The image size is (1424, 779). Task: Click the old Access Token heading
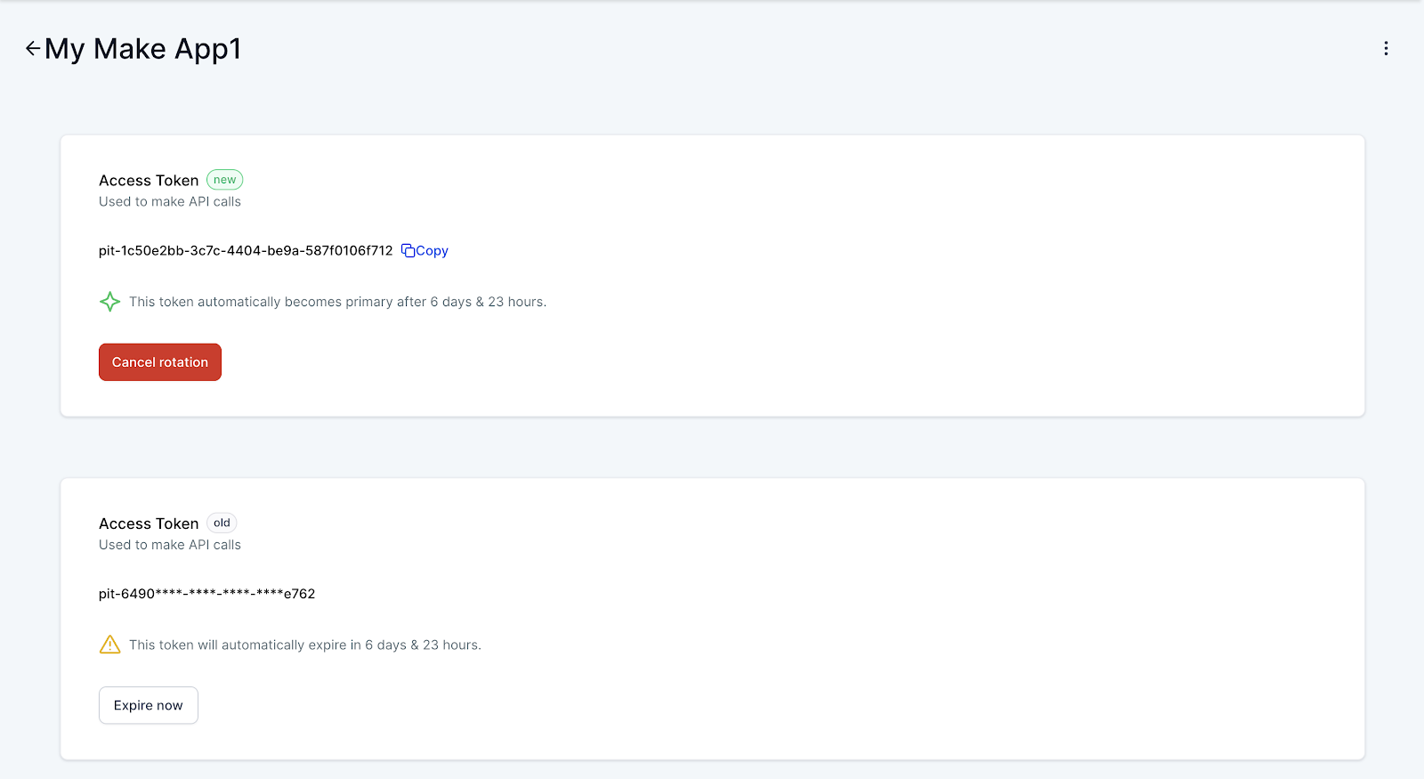click(149, 523)
